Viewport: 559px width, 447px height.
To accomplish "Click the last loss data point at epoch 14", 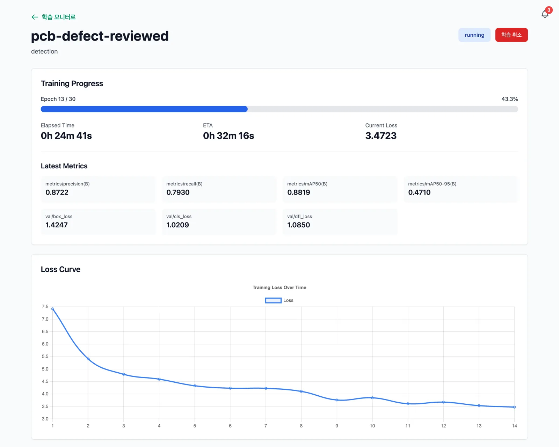I will pos(514,407).
